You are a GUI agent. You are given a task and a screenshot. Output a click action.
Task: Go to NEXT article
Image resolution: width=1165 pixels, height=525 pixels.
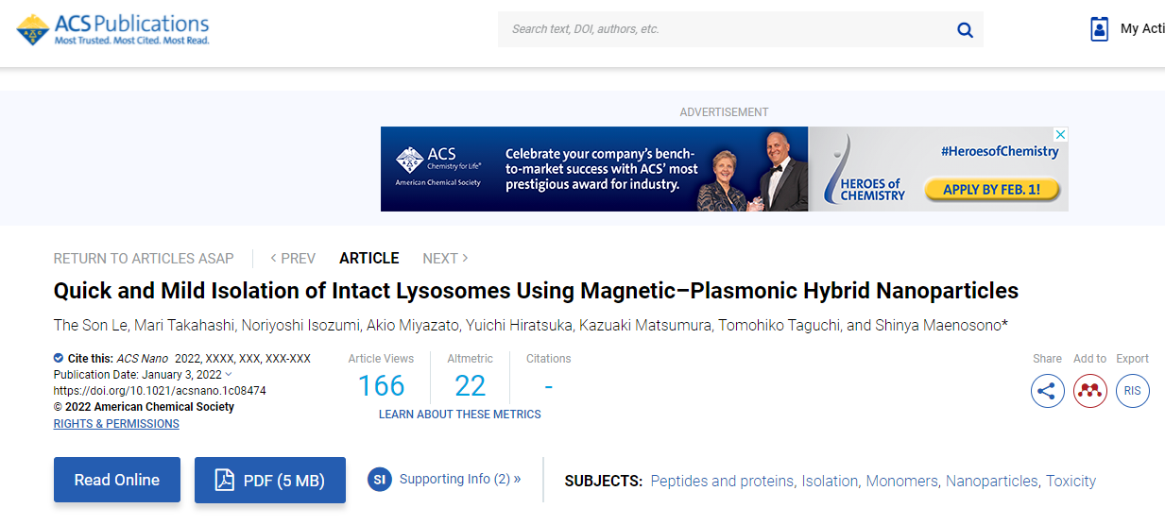point(445,259)
